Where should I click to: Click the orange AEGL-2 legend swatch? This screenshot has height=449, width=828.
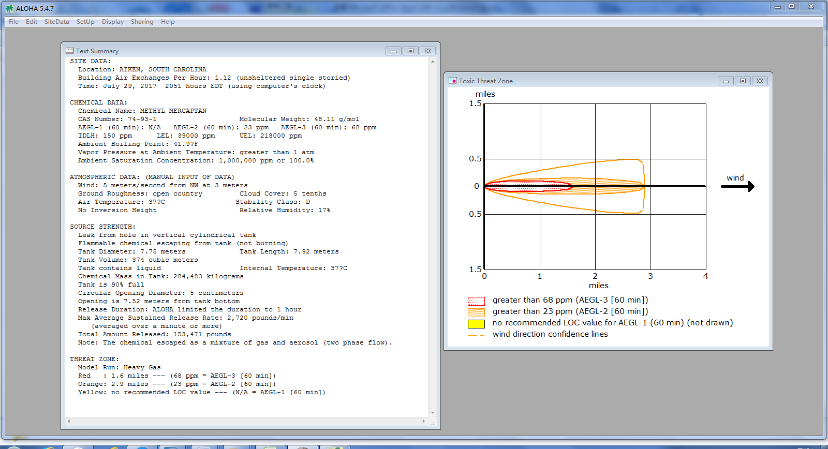tap(476, 312)
